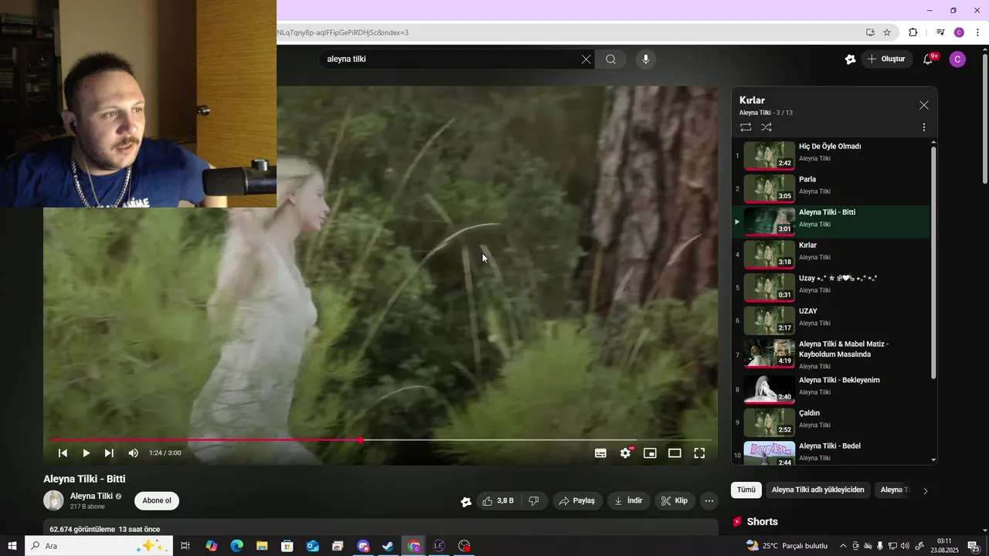Click the İndir download button

(628, 501)
